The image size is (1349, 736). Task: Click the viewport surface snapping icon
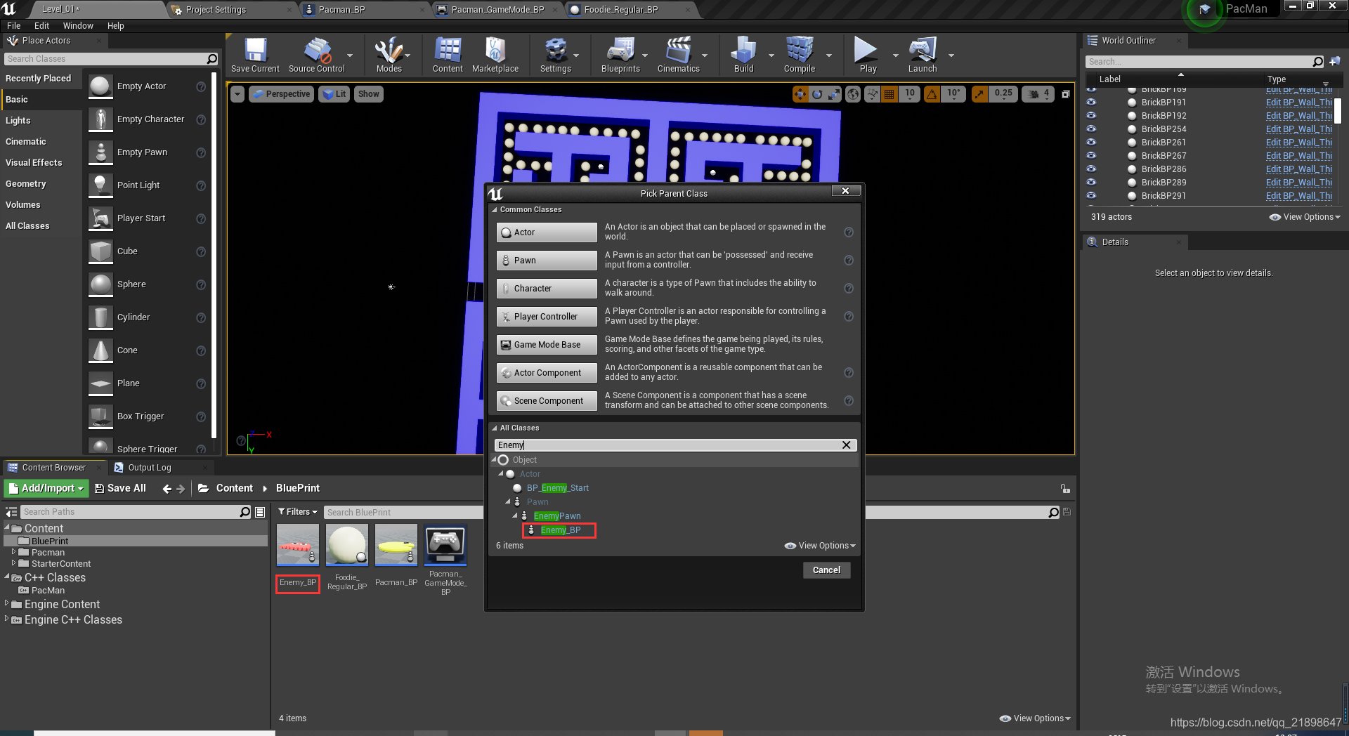pyautogui.click(x=872, y=94)
